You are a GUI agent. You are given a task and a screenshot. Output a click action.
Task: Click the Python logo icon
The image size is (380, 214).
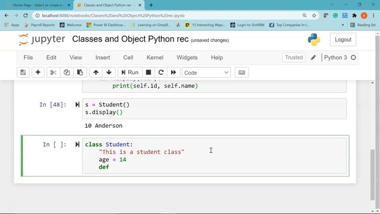pos(314,40)
